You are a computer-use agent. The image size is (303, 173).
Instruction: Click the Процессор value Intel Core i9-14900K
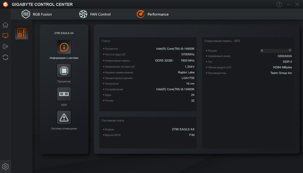click(175, 49)
